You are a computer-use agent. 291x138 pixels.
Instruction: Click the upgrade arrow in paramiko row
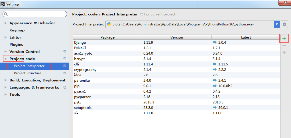pyautogui.click(x=215, y=80)
